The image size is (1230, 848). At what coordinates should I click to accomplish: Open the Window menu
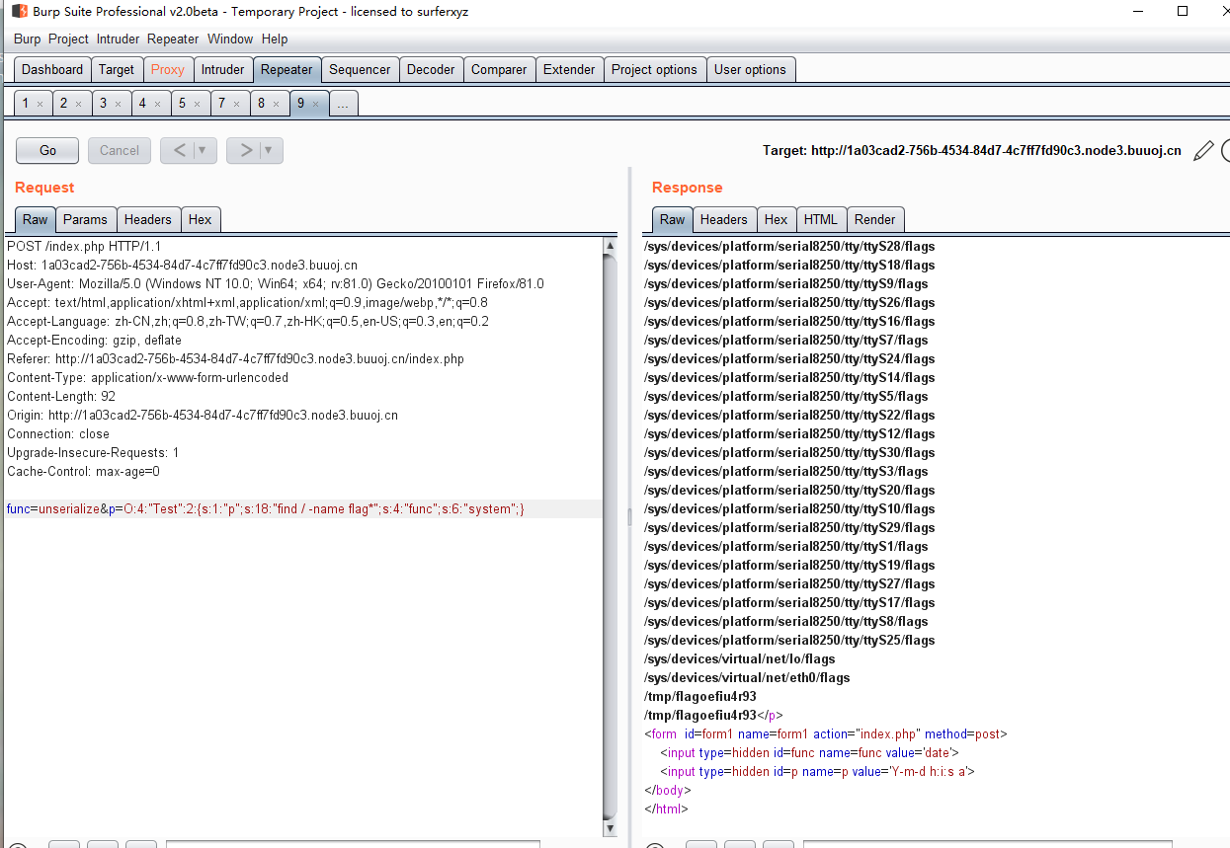pos(230,39)
